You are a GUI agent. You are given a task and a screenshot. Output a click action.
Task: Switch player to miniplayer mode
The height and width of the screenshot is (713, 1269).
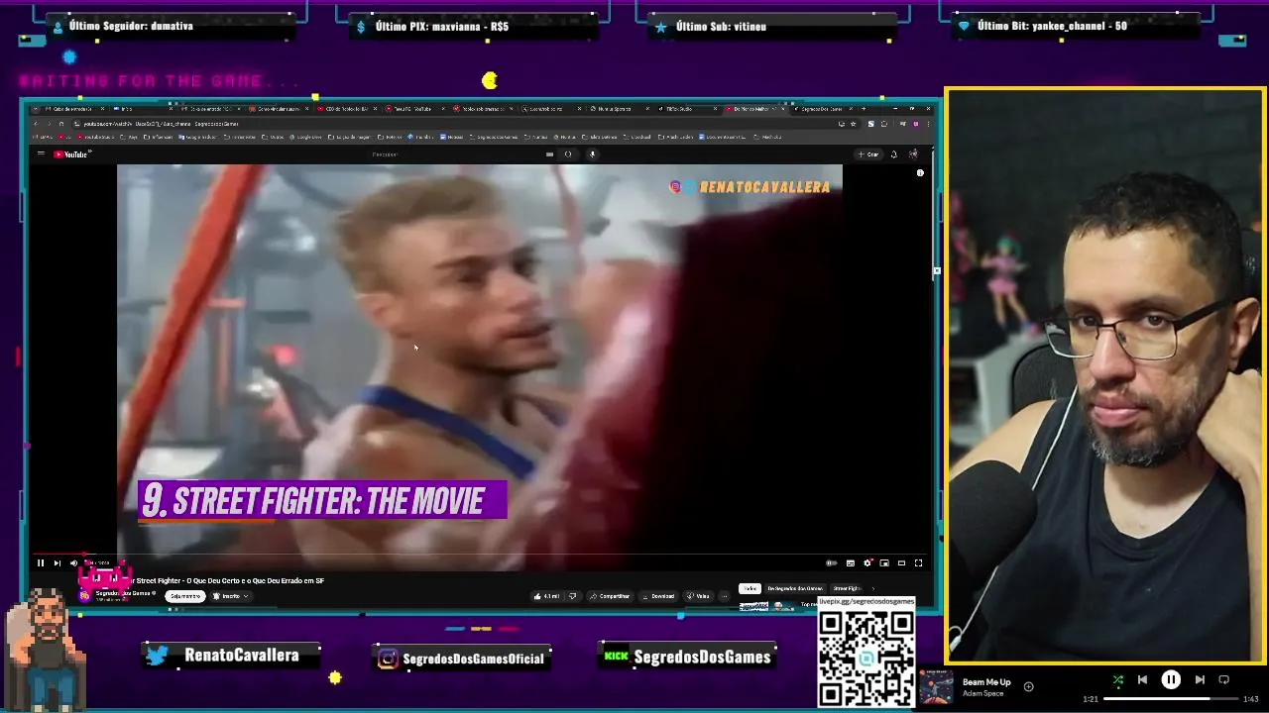click(x=884, y=563)
